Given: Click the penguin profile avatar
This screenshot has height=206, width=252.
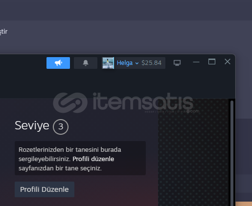Looking at the screenshot, I should pyautogui.click(x=108, y=63).
